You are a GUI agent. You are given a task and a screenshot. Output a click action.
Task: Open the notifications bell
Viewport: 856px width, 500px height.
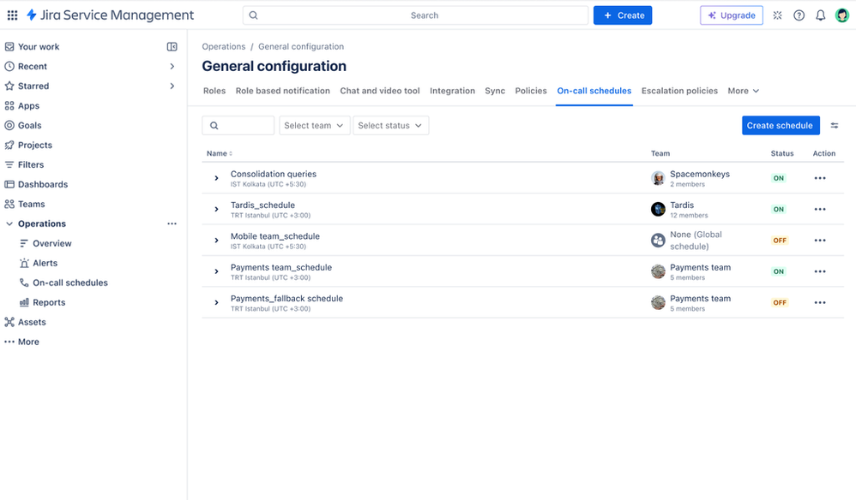click(x=820, y=15)
